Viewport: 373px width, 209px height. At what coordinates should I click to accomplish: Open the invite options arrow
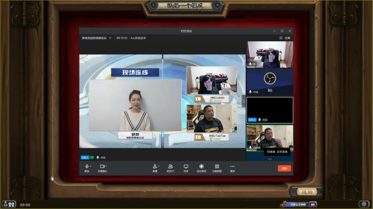click(159, 166)
